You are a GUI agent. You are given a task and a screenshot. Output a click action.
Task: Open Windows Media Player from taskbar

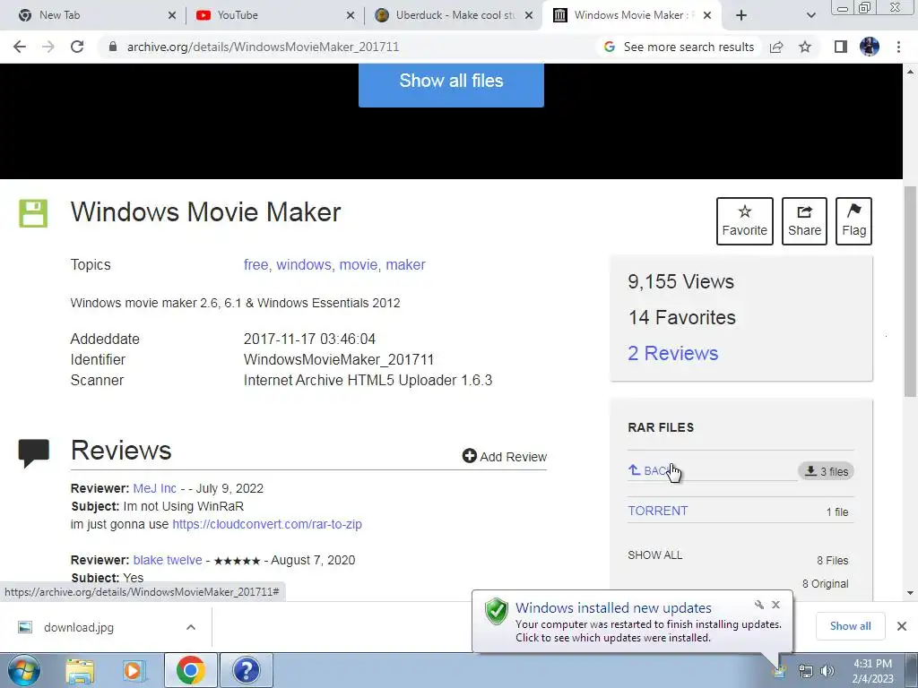[x=133, y=671]
